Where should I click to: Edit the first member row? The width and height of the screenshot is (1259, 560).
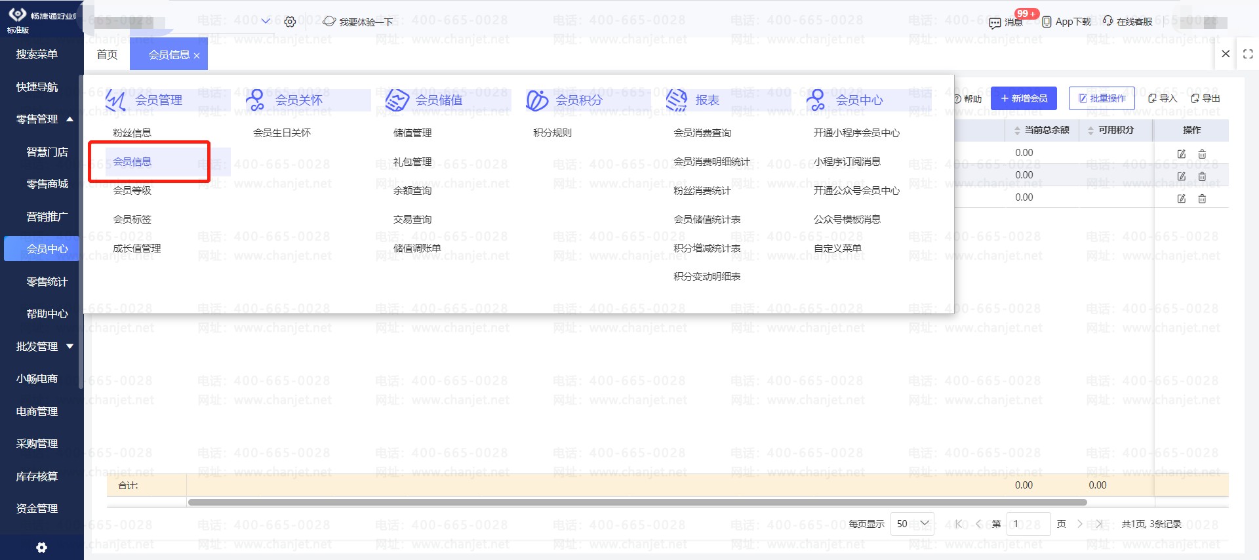point(1181,154)
